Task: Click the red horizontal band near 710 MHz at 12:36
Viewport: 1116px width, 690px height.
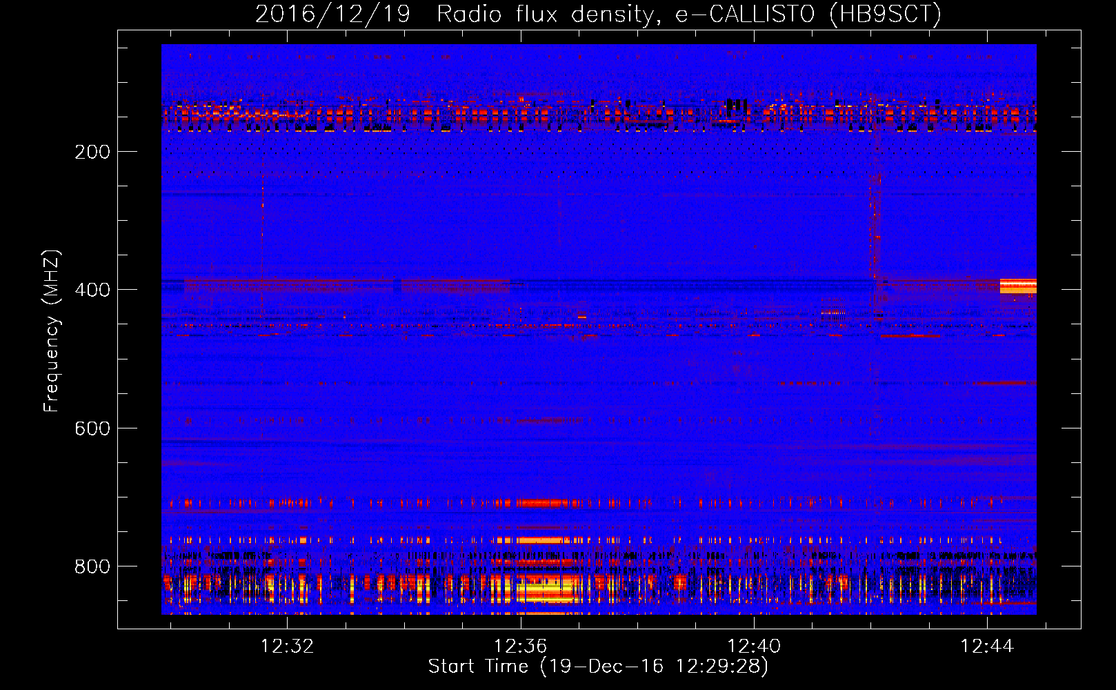Action: (542, 503)
